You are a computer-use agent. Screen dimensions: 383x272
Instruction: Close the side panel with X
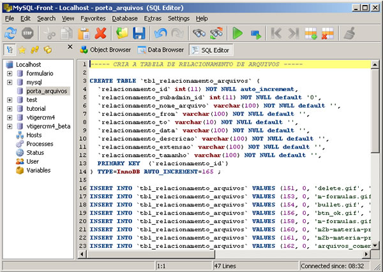pos(70,47)
